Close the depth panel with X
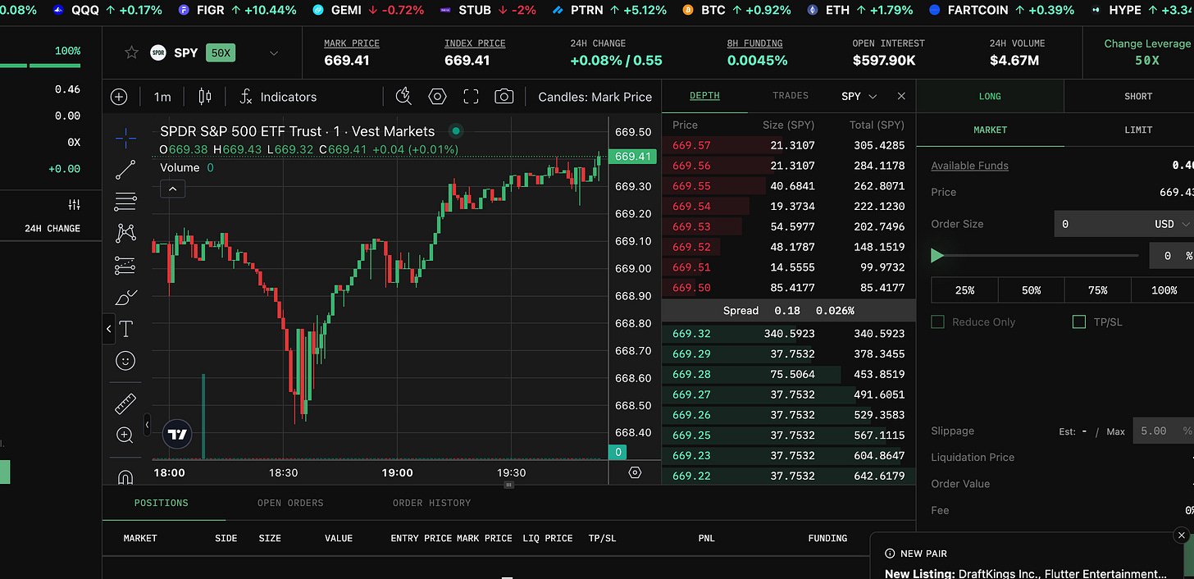The height and width of the screenshot is (579, 1194). coord(901,96)
